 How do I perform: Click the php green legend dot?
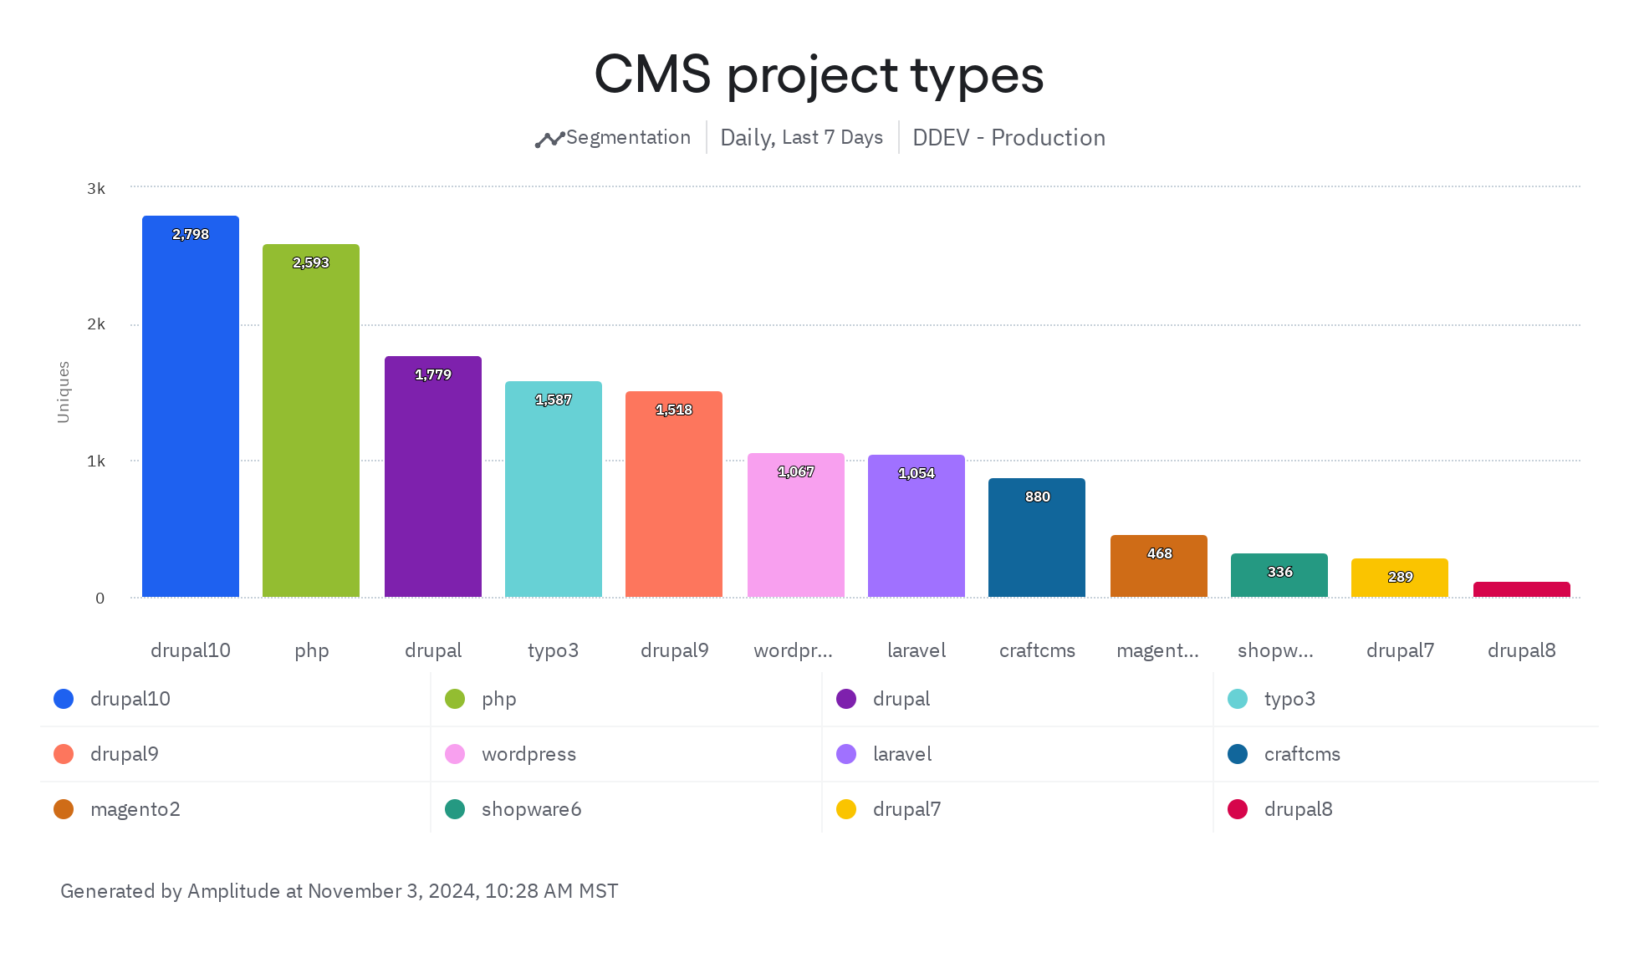coord(455,699)
